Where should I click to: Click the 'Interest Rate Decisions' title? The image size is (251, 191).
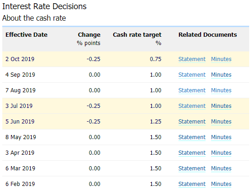(45, 6)
